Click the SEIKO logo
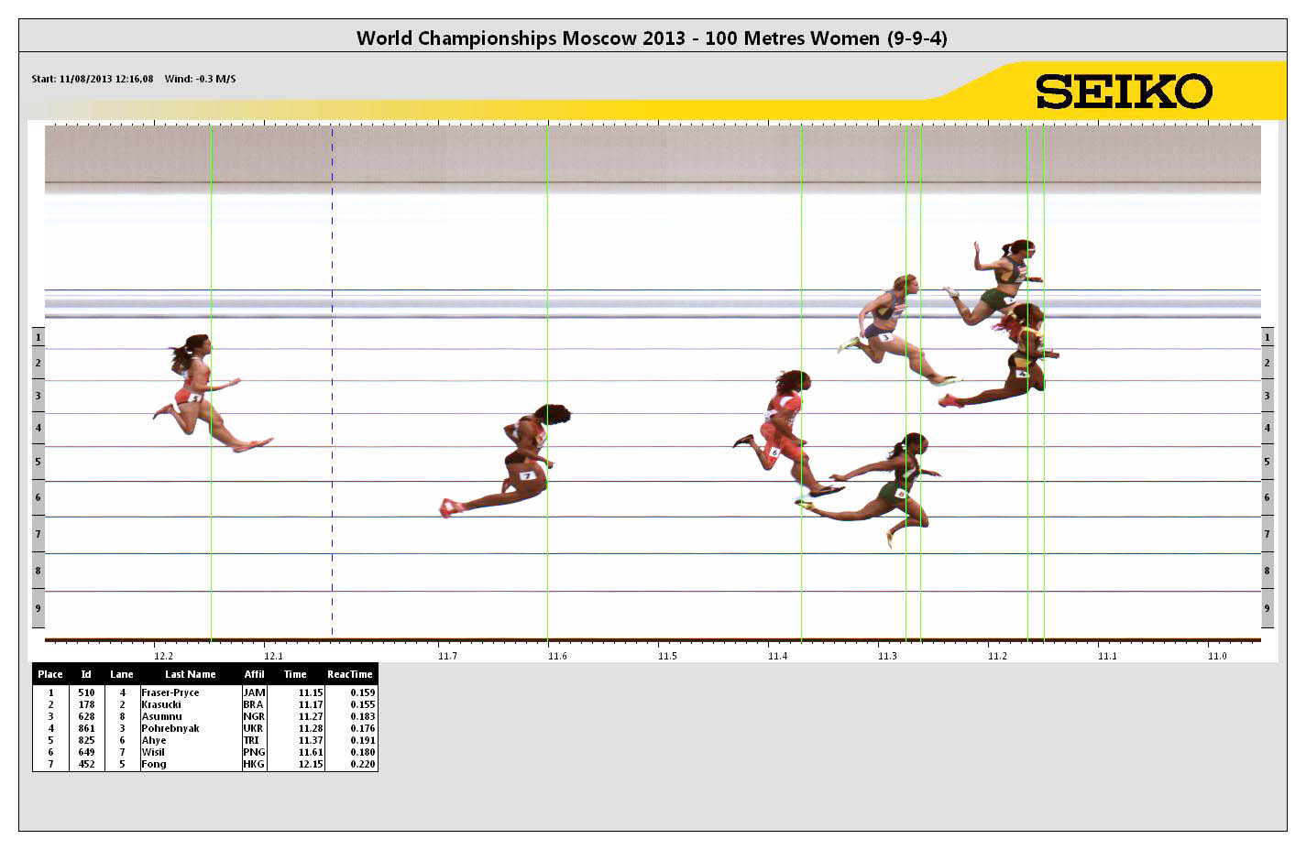The image size is (1306, 850). [x=1124, y=92]
